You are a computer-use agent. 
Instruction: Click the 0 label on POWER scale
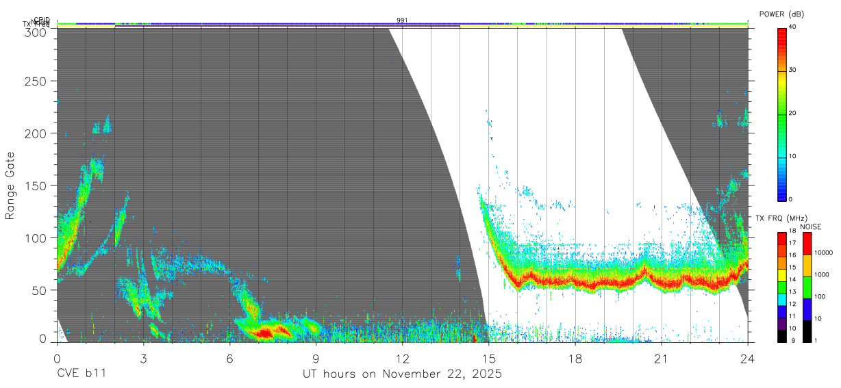(791, 199)
